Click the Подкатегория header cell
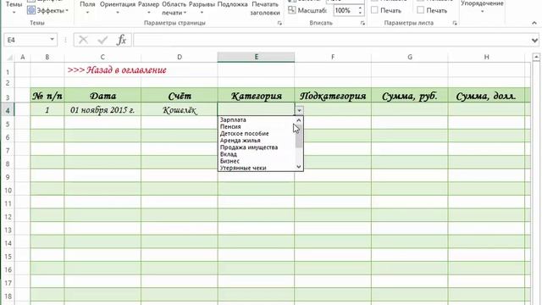 click(333, 96)
